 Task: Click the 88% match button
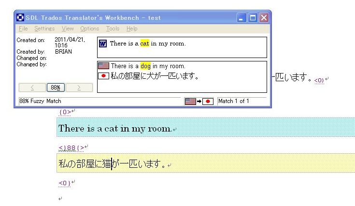(x=56, y=88)
